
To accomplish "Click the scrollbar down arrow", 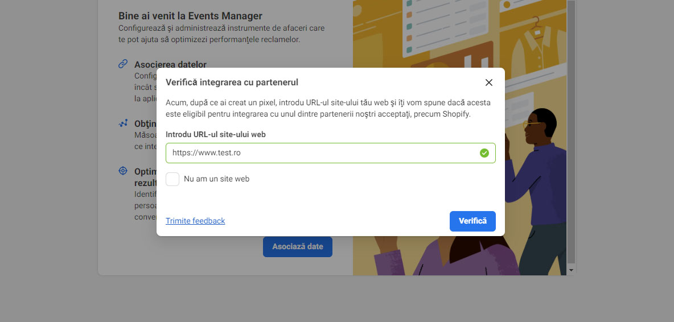I will (x=572, y=270).
